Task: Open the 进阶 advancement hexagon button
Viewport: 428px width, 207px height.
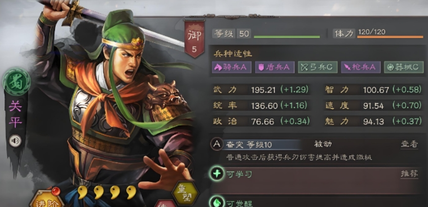Action: point(47,200)
